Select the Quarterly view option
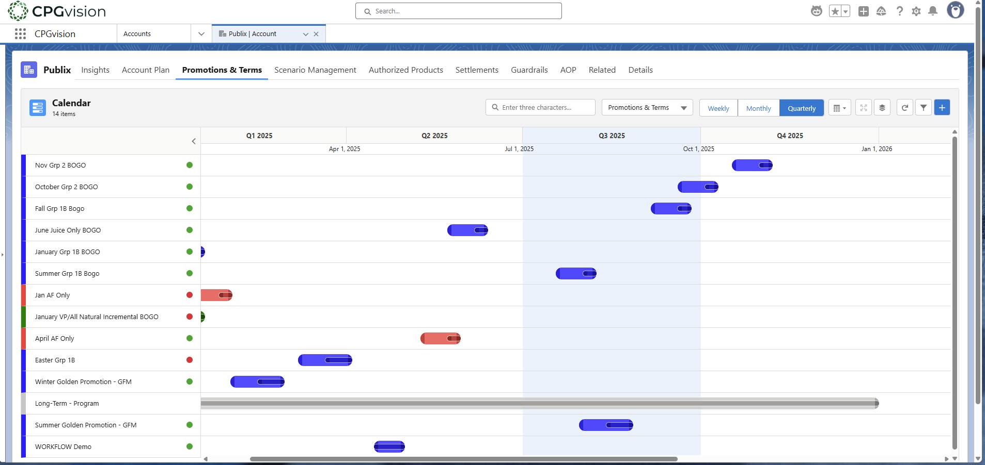Viewport: 985px width, 465px height. (x=801, y=108)
